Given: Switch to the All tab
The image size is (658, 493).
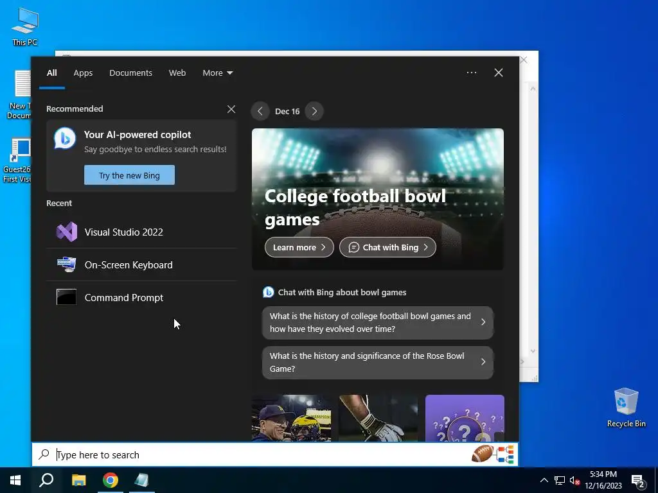Looking at the screenshot, I should click(x=51, y=73).
